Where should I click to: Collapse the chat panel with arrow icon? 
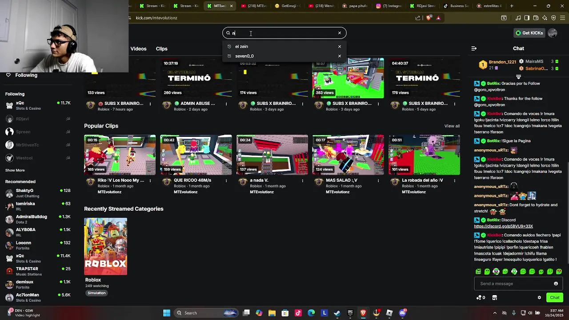coord(474,48)
